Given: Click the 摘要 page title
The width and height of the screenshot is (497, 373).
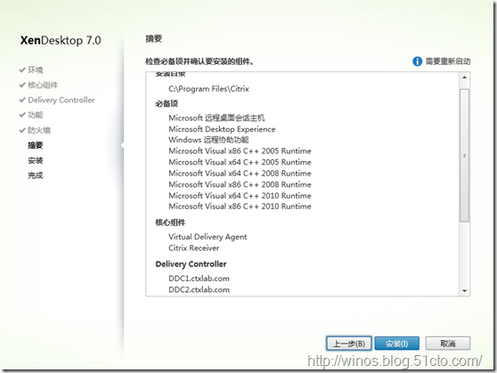Looking at the screenshot, I should coord(154,38).
